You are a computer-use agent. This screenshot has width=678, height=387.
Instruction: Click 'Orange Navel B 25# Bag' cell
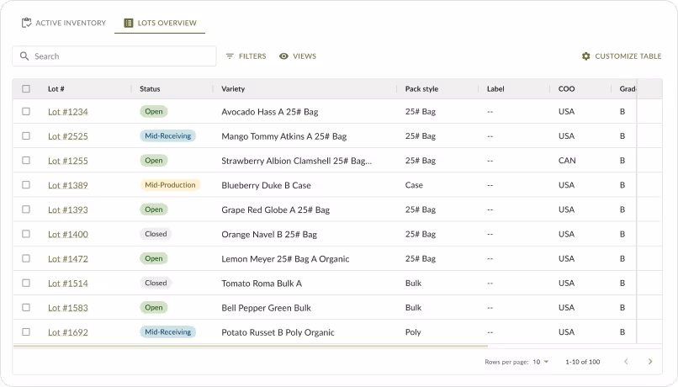pos(269,235)
